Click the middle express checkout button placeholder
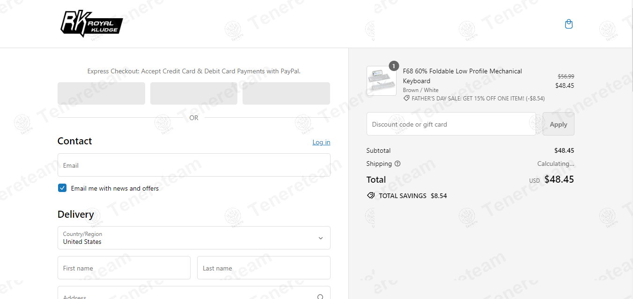This screenshot has height=299, width=633. pos(194,93)
